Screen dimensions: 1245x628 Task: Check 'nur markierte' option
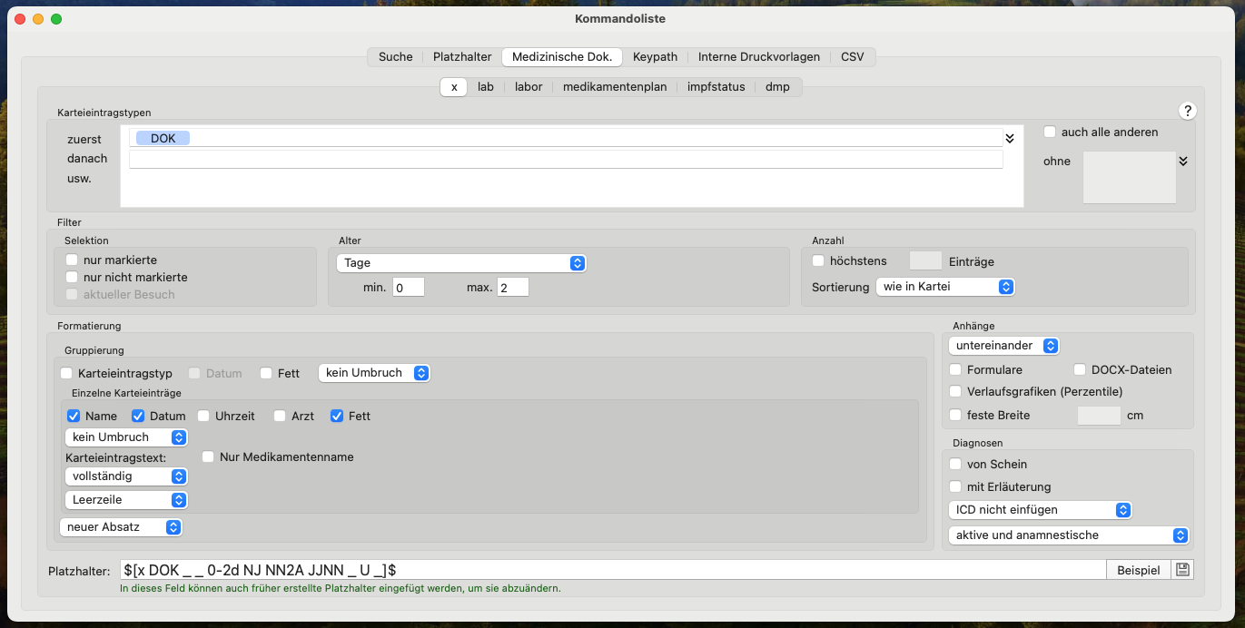pyautogui.click(x=72, y=260)
